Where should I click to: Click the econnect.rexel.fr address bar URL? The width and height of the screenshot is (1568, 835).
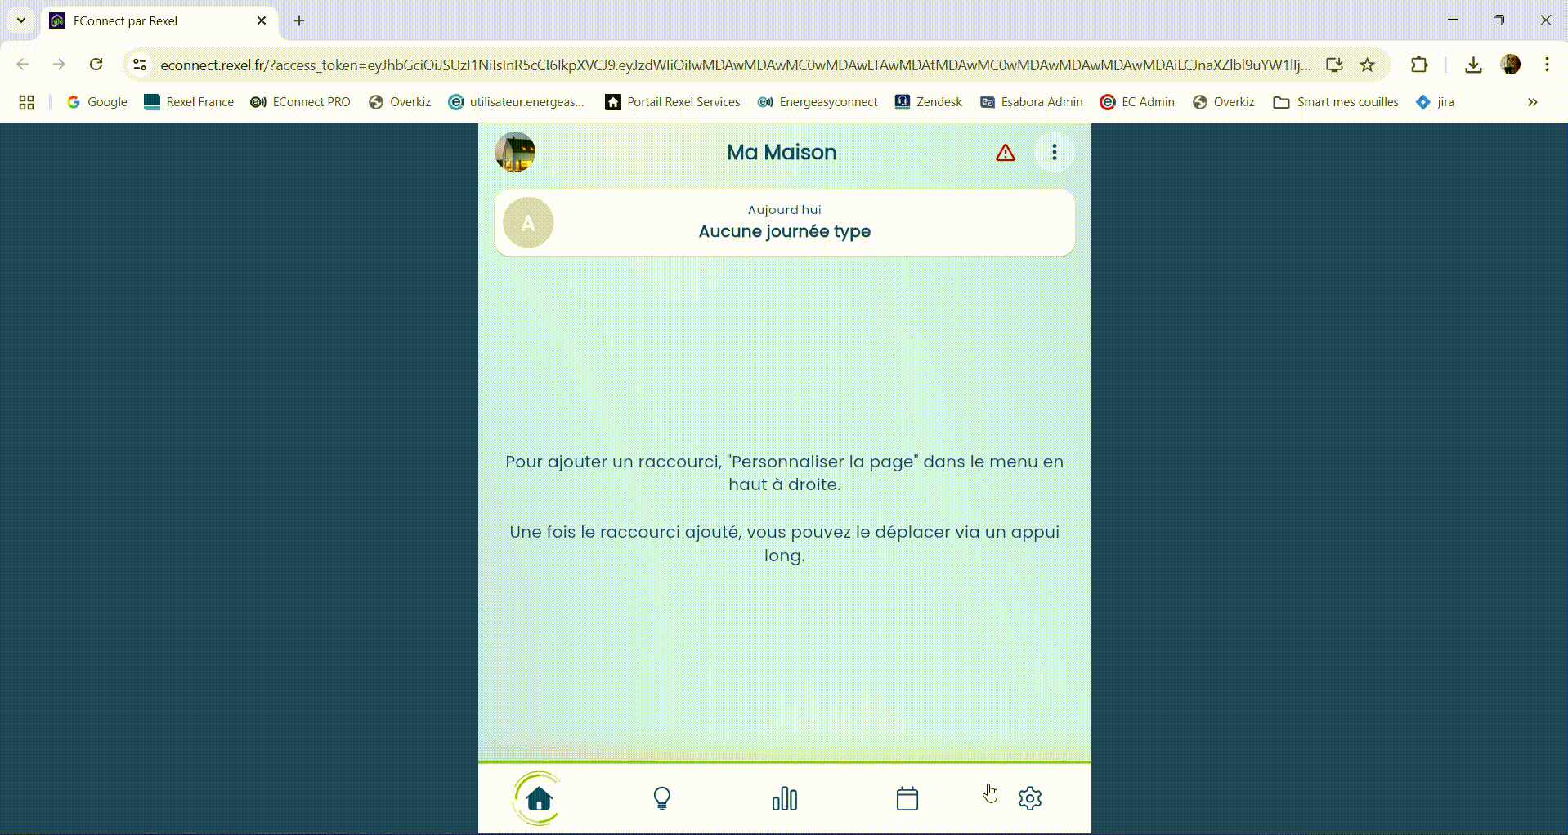[736, 65]
